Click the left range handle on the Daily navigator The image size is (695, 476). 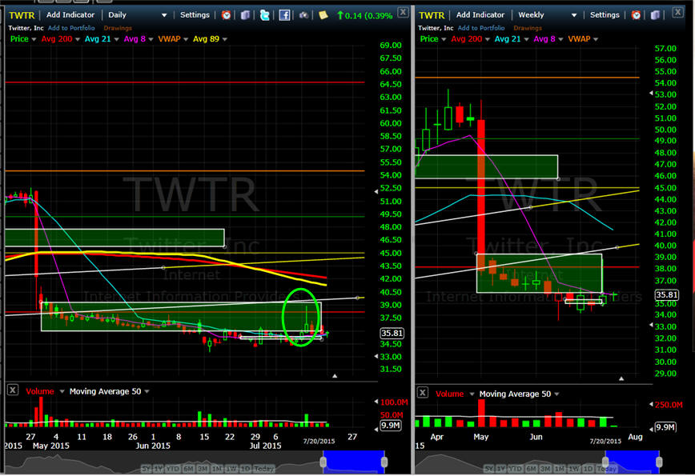pyautogui.click(x=323, y=462)
